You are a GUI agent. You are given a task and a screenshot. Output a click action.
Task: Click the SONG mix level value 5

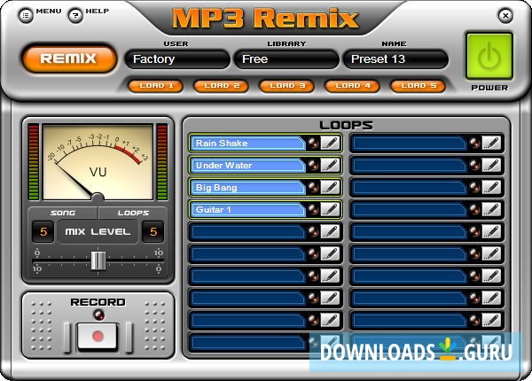[43, 232]
